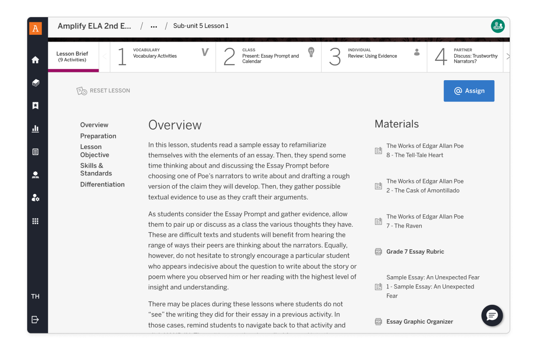Viewport: 537px width, 351px height.
Task: Click the green avatar icon top right
Action: coord(498,26)
